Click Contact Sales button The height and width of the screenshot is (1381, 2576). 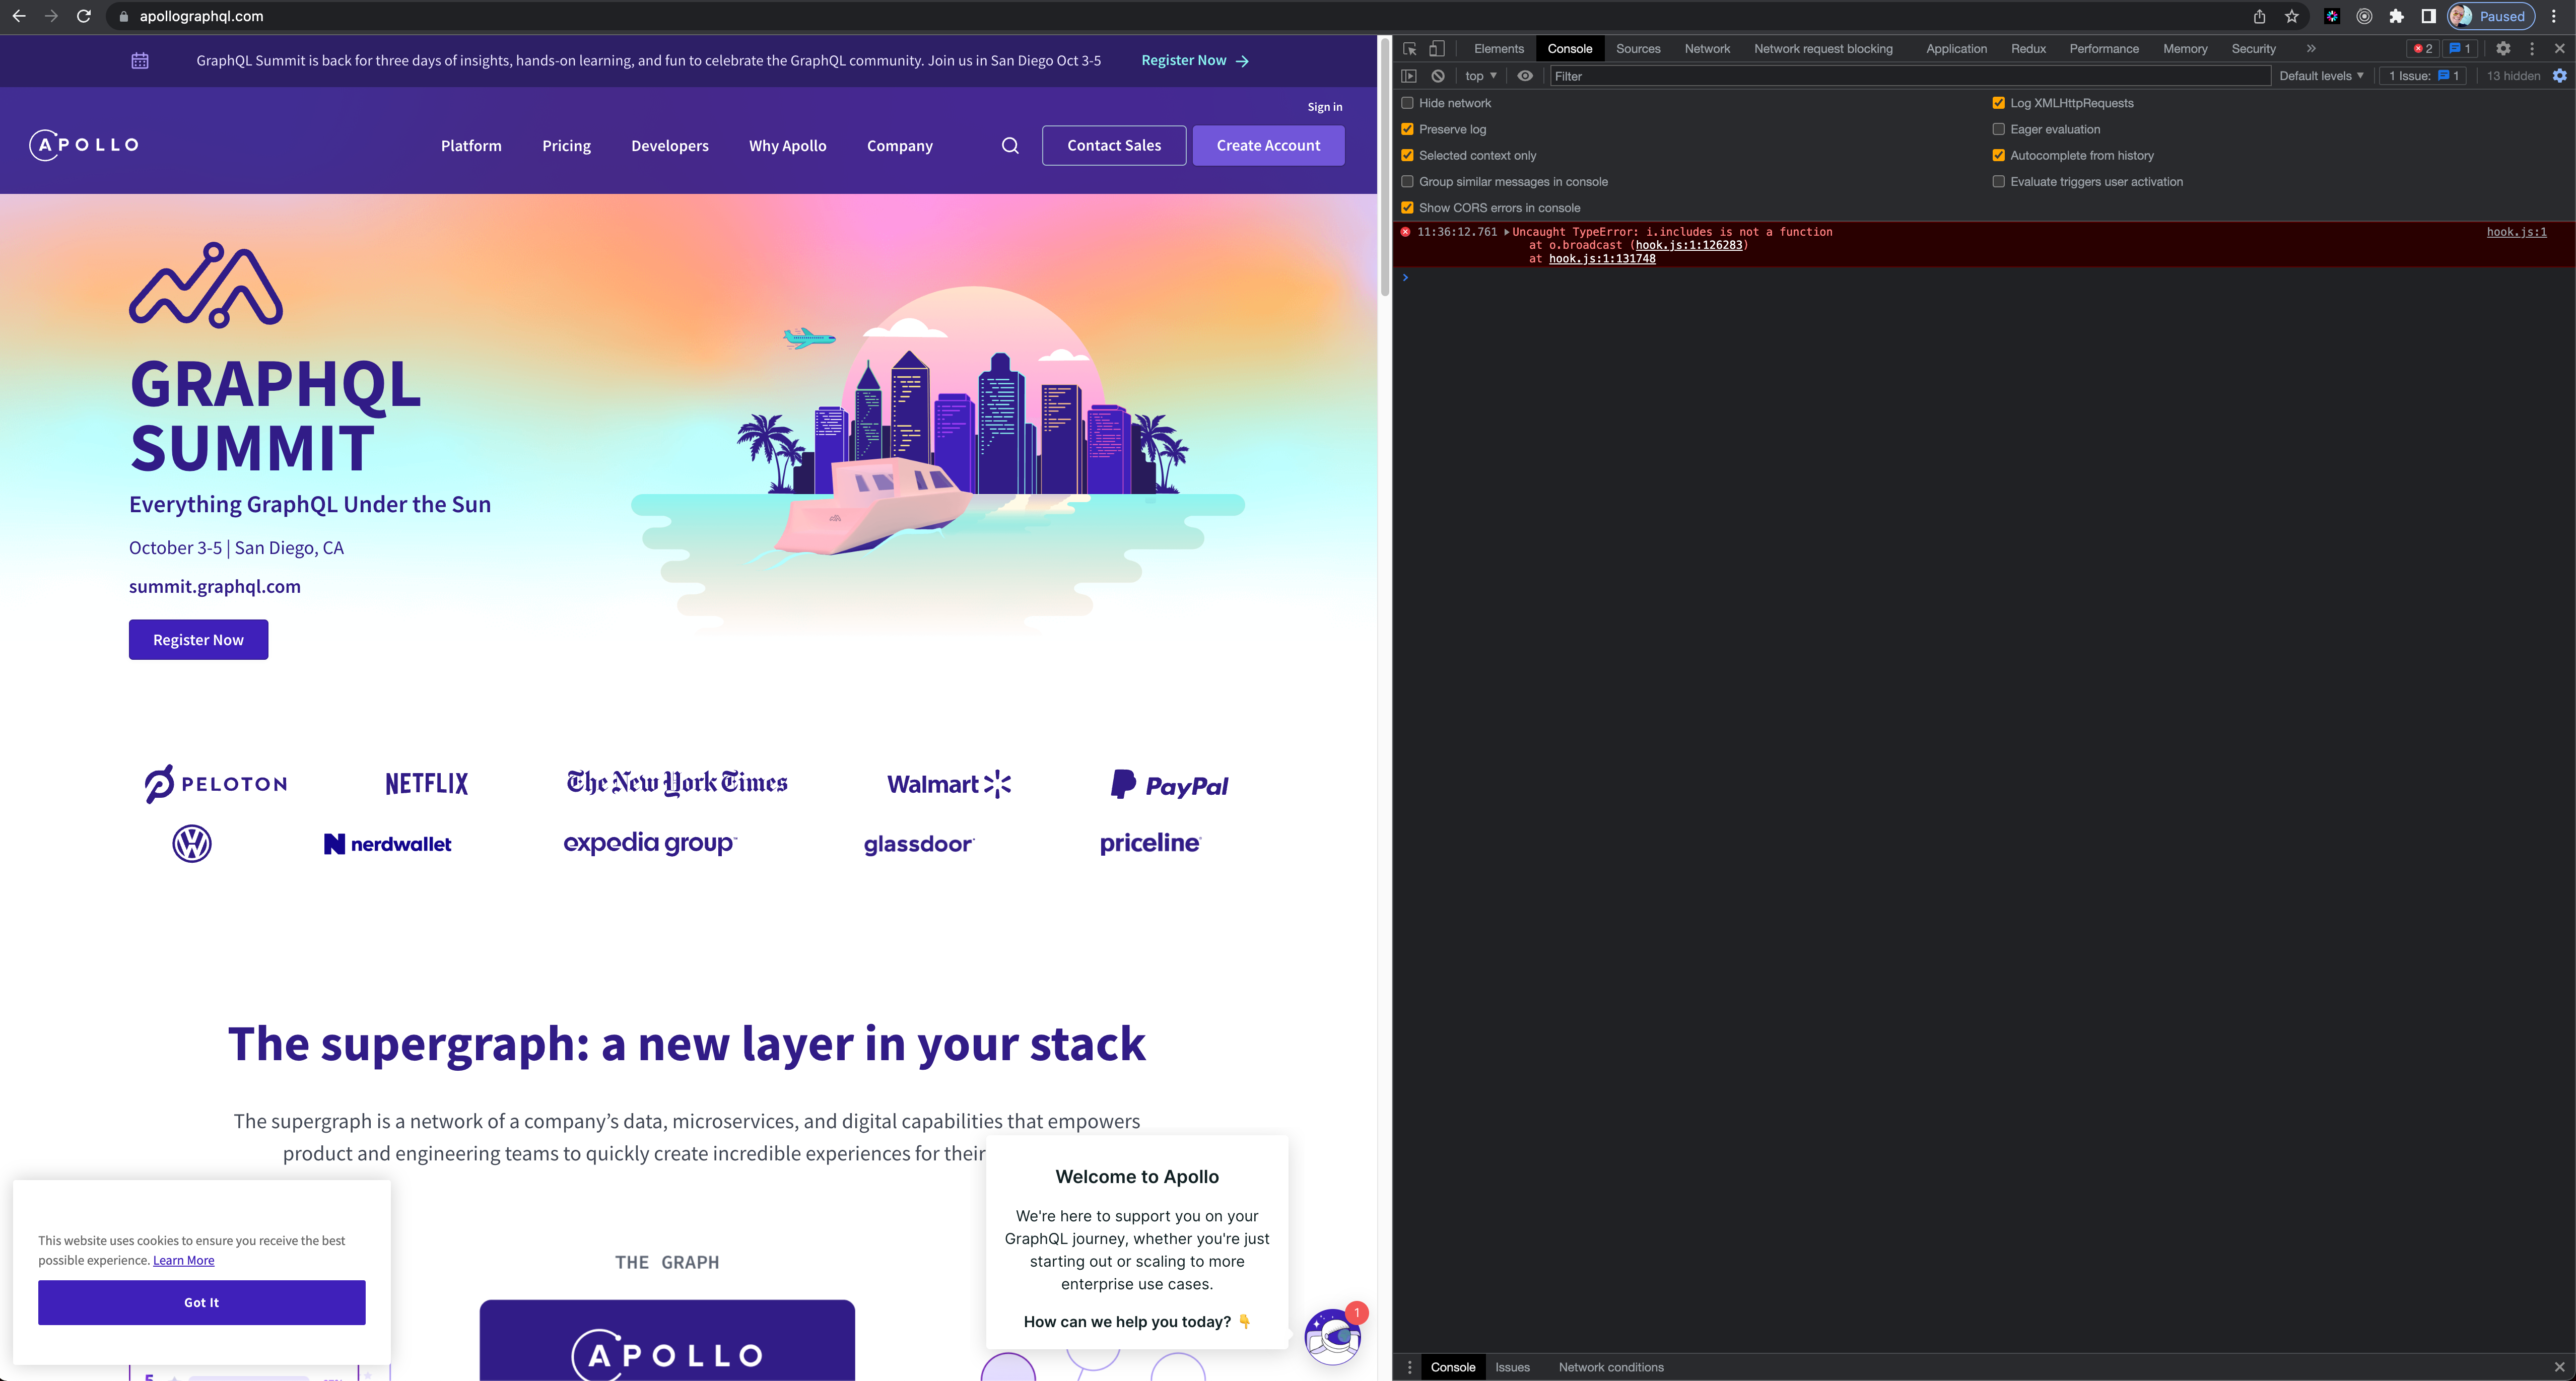point(1114,145)
